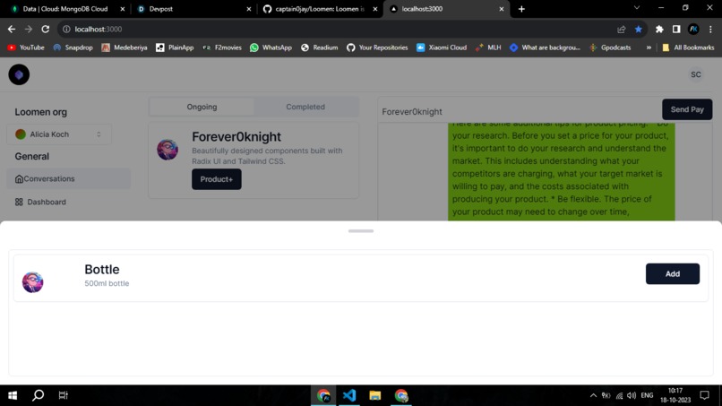Open the Chrome three-dot menu
722x406 pixels.
pos(710,29)
